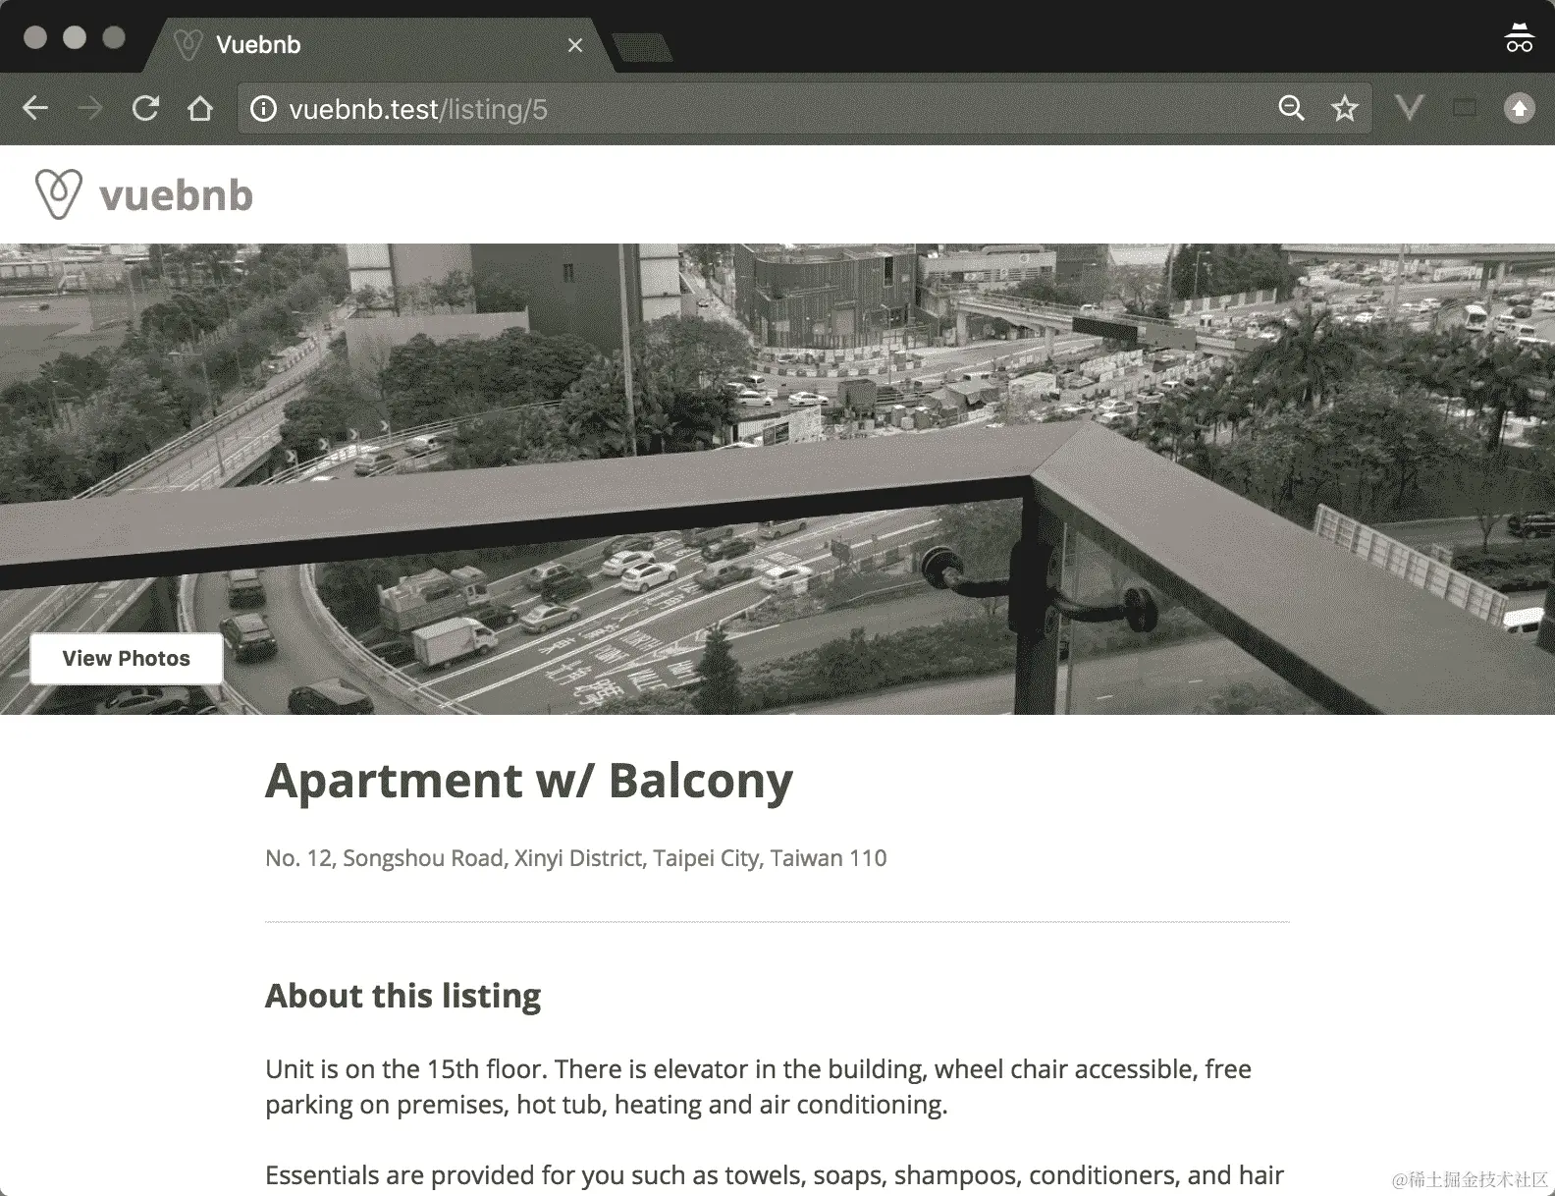Click the View Photos button
This screenshot has width=1555, height=1196.
click(127, 658)
